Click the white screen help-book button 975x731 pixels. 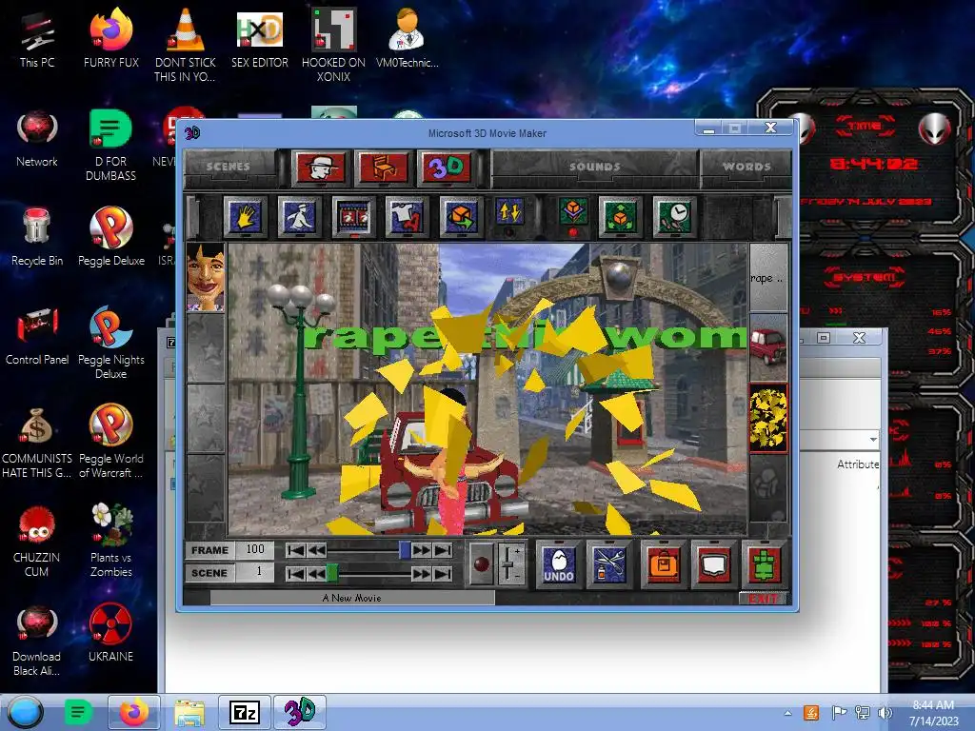click(x=714, y=563)
